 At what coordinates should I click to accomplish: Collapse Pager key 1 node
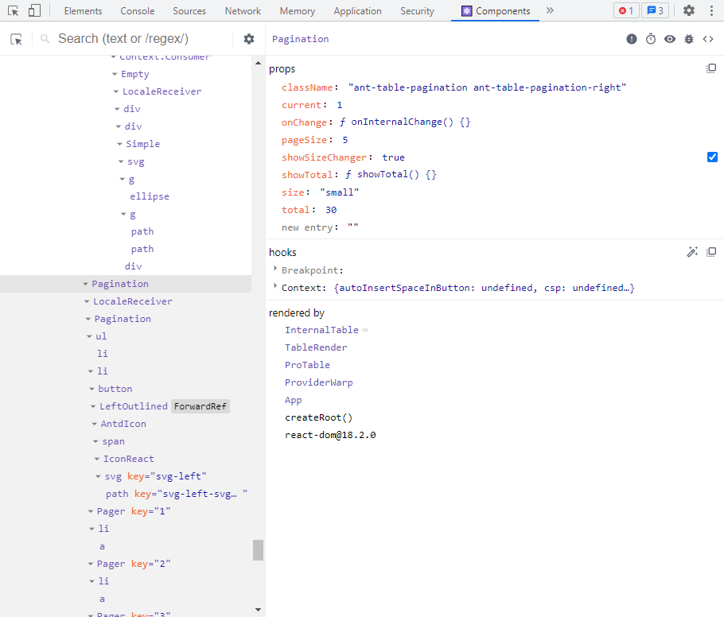tap(91, 511)
